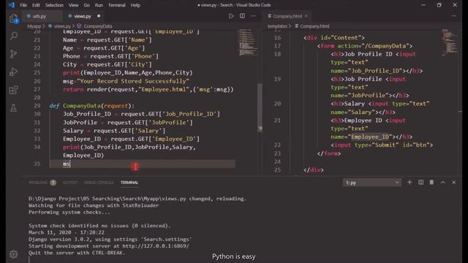Viewport: 468px width, 263px height.
Task: Open the Test beaker view
Action: click(x=13, y=107)
